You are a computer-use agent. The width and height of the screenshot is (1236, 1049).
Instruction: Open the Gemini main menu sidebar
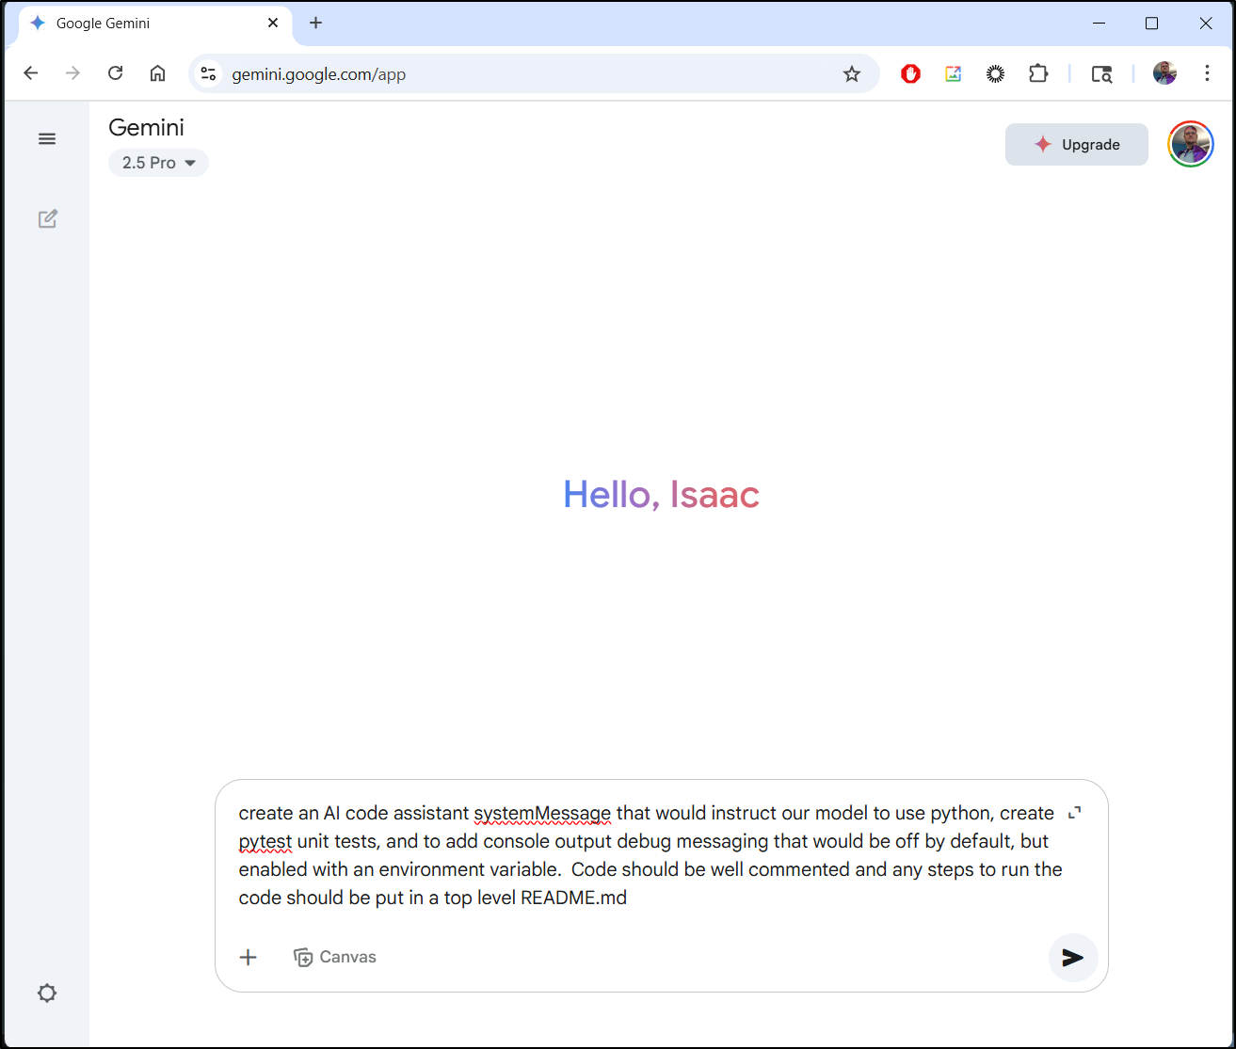(47, 138)
